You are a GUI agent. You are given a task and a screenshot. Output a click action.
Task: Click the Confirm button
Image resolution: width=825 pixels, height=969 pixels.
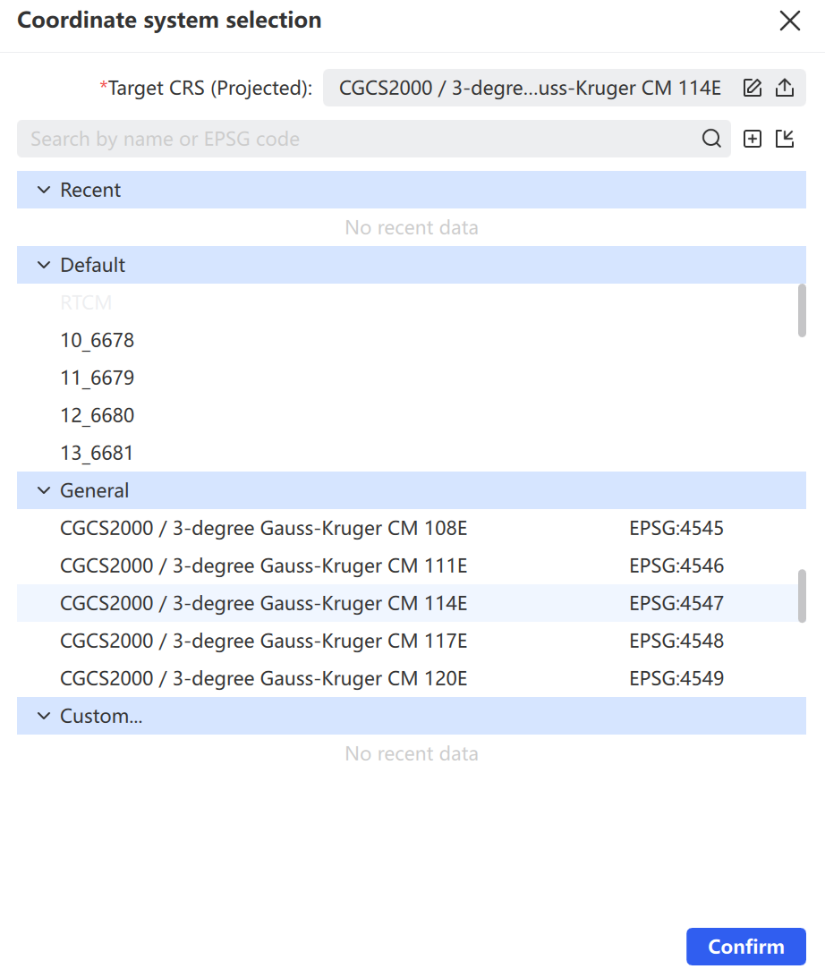click(746, 946)
